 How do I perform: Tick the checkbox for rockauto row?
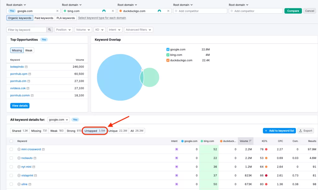[x=11, y=158]
